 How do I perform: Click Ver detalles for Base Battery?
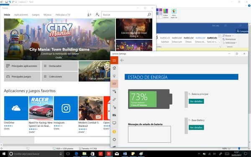(x=196, y=128)
